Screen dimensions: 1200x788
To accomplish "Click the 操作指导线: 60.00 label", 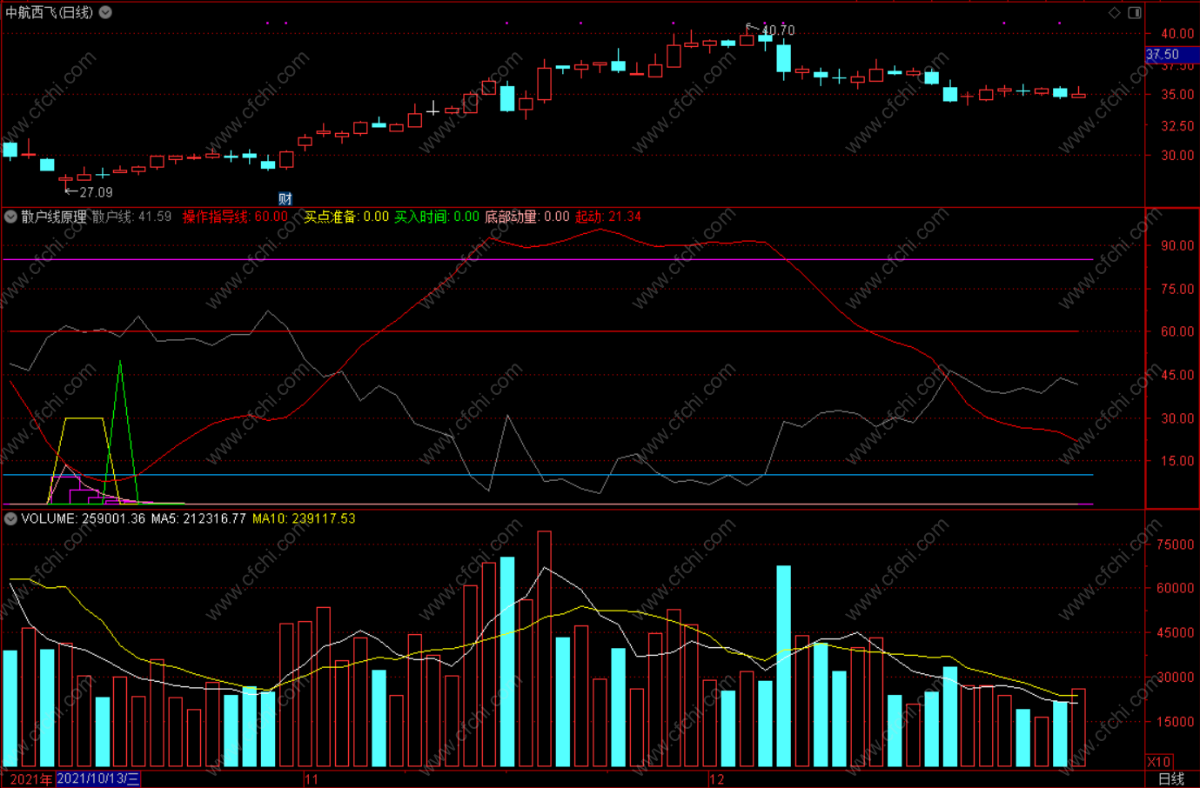I will click(235, 217).
